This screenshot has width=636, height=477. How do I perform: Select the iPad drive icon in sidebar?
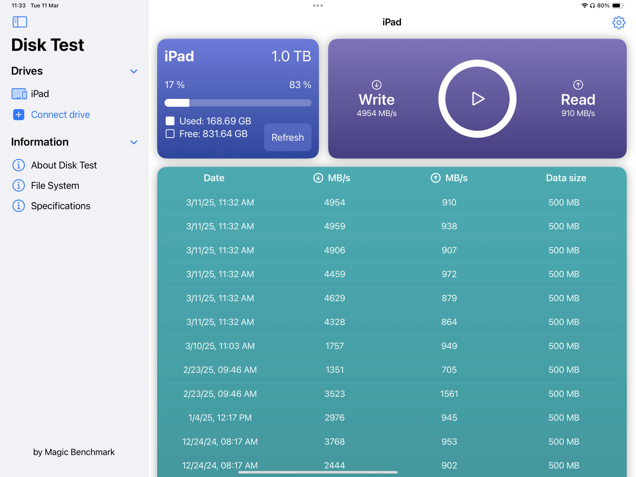point(19,94)
